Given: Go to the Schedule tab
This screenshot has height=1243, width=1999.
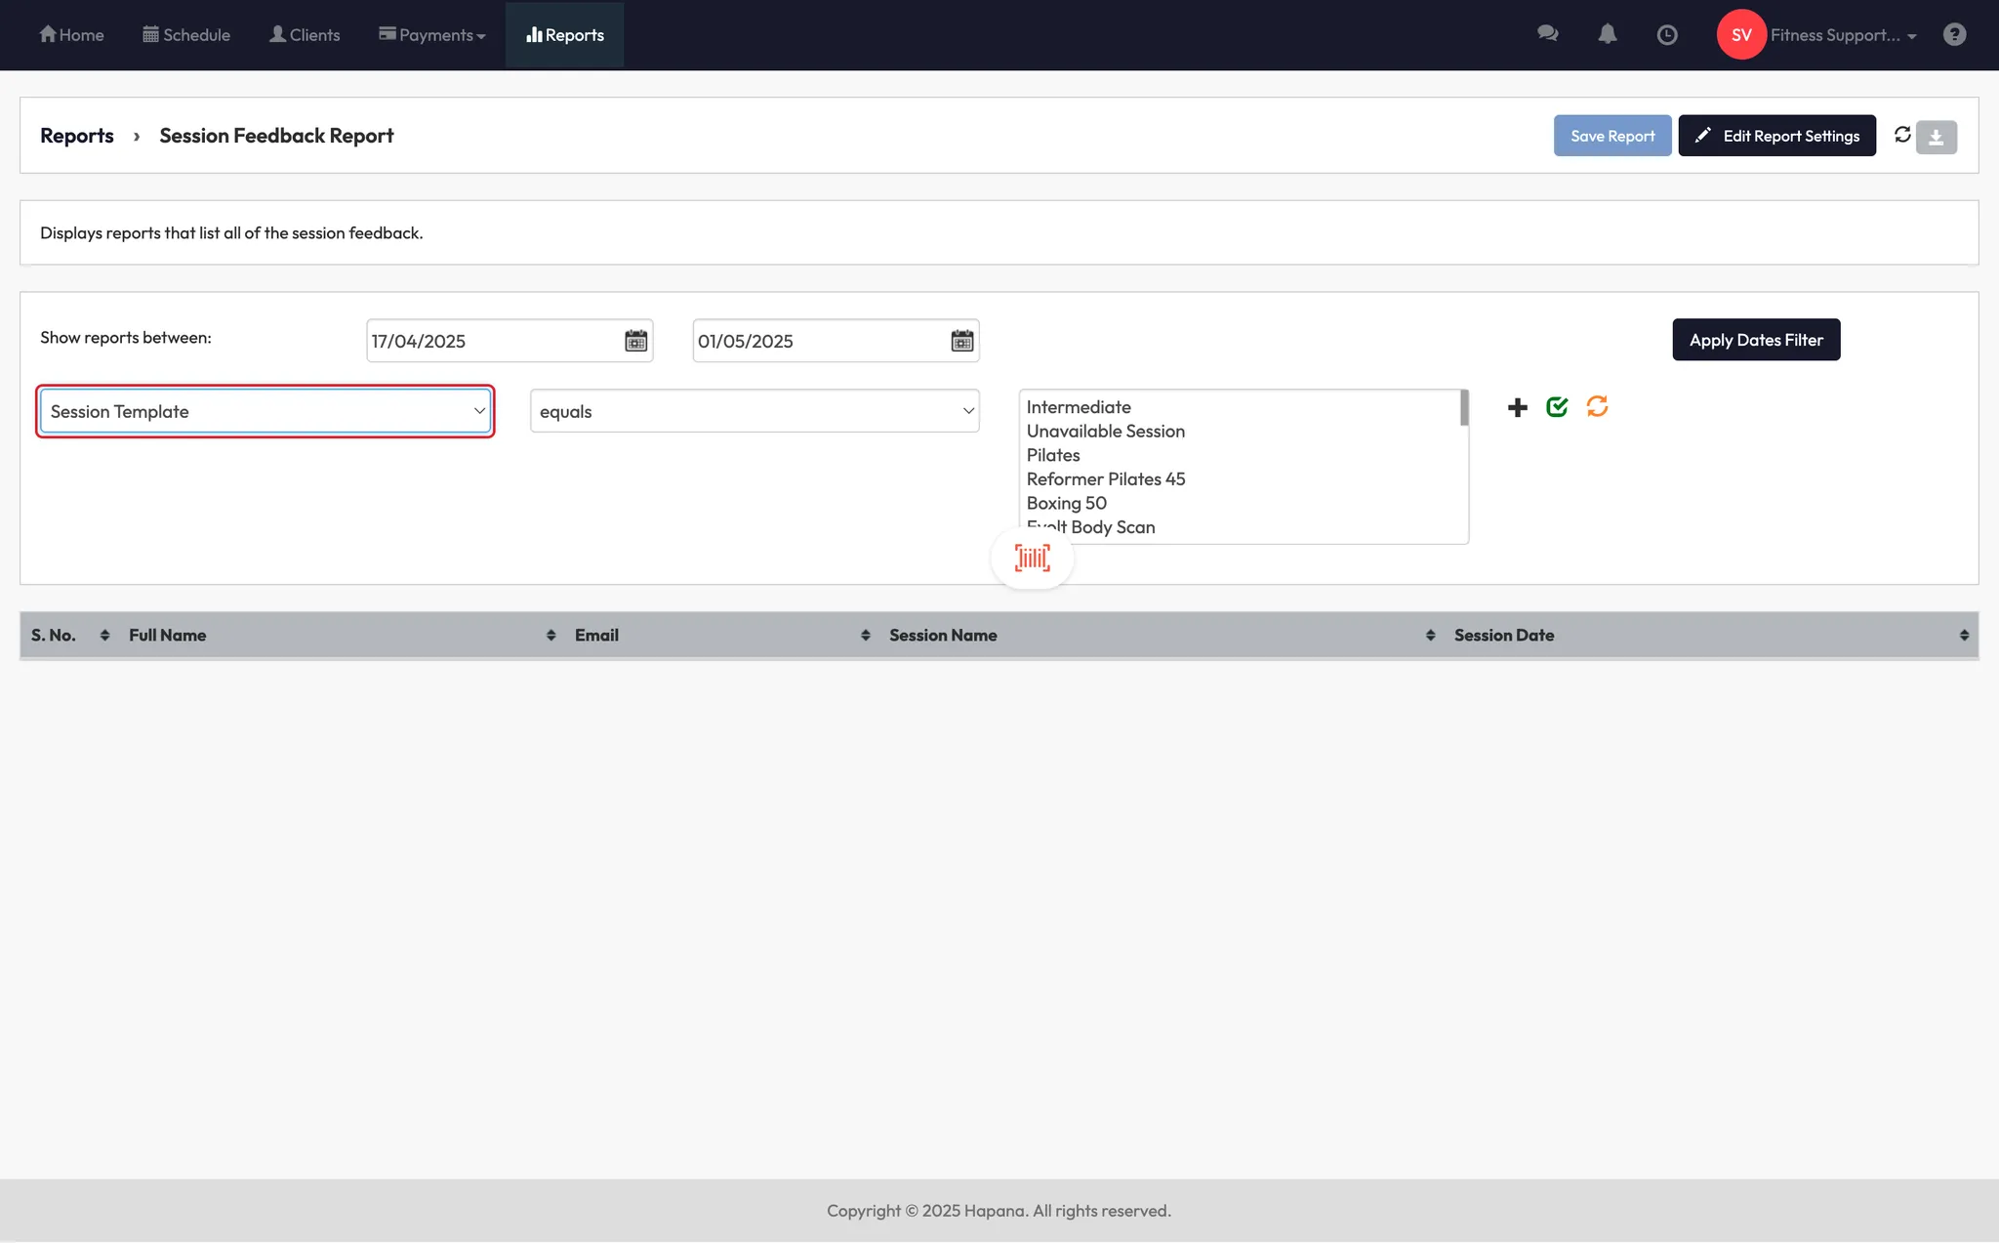Looking at the screenshot, I should (x=186, y=35).
